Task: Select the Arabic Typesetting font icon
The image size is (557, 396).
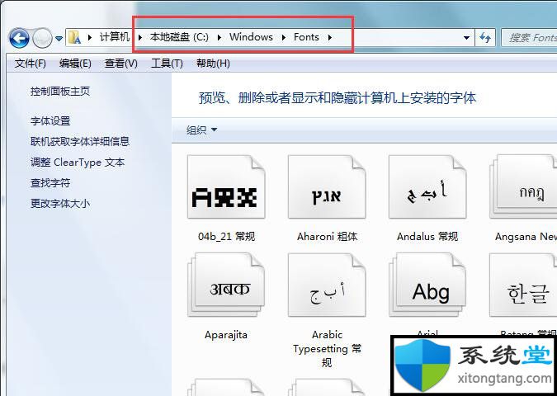Action: click(x=327, y=285)
